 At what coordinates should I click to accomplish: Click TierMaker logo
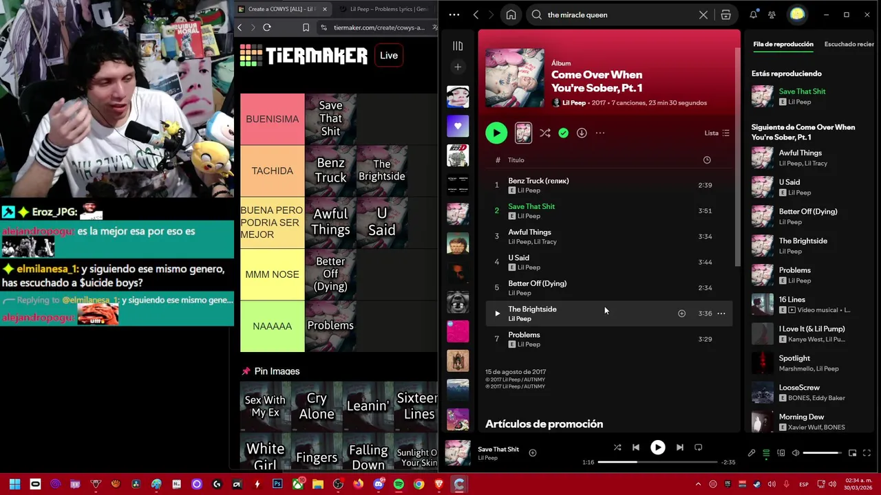click(304, 56)
